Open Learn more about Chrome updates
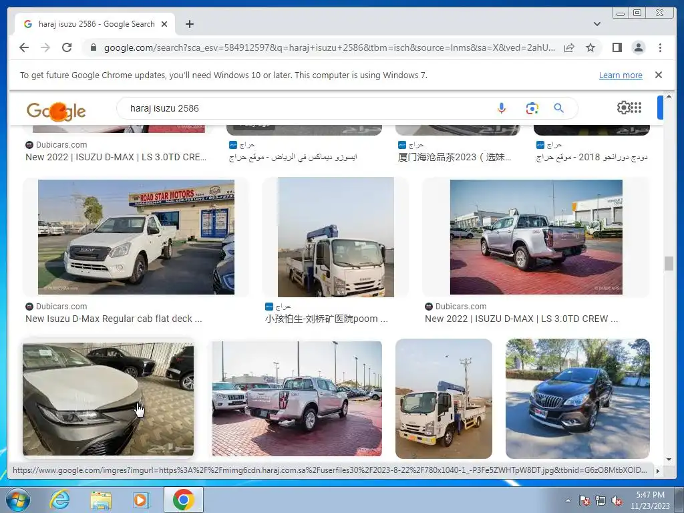684x513 pixels. pos(621,75)
